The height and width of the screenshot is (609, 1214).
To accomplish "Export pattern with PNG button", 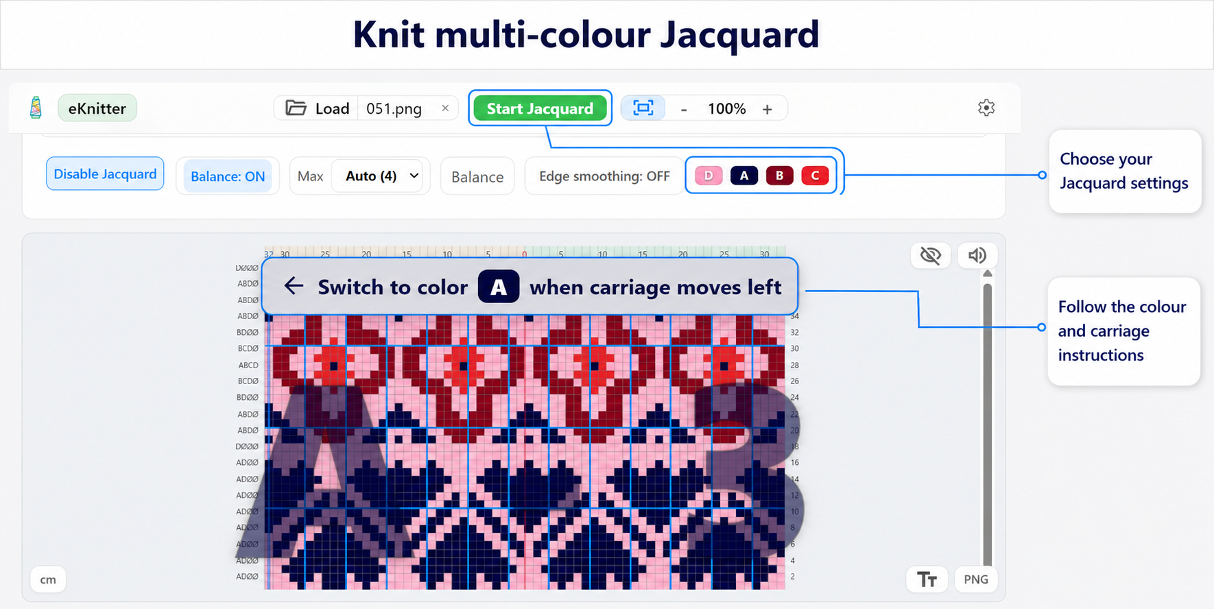I will pos(976,580).
